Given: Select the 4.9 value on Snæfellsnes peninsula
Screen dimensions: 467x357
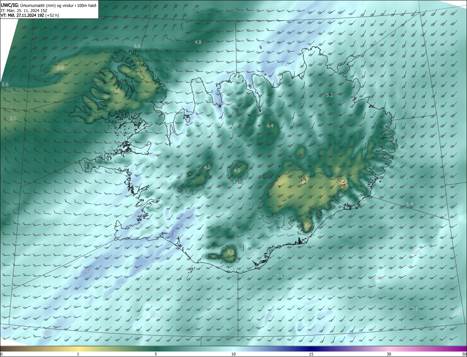Looking at the screenshot, I should click(88, 166).
